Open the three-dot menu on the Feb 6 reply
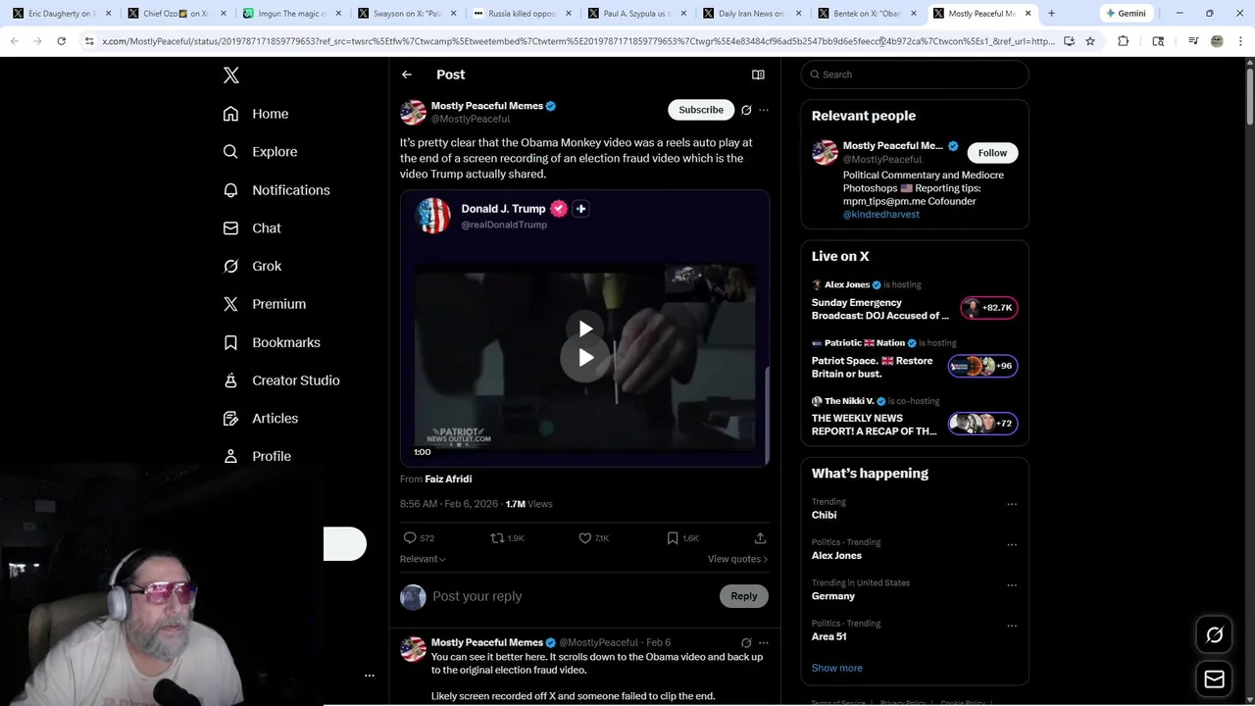 [x=764, y=643]
